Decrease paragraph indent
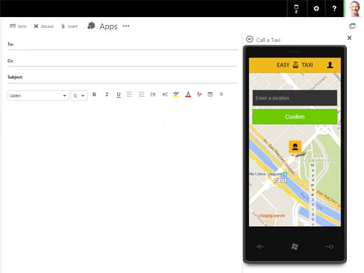This screenshot has width=364, height=273. [x=165, y=95]
